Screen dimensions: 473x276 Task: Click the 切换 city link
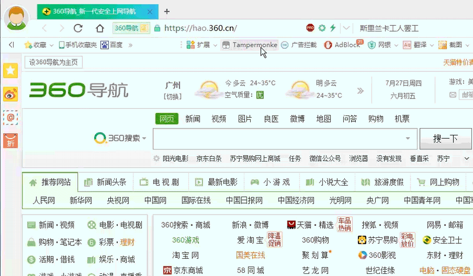pyautogui.click(x=173, y=97)
